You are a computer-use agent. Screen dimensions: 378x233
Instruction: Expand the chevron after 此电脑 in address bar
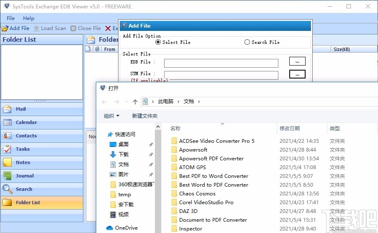tap(178, 101)
